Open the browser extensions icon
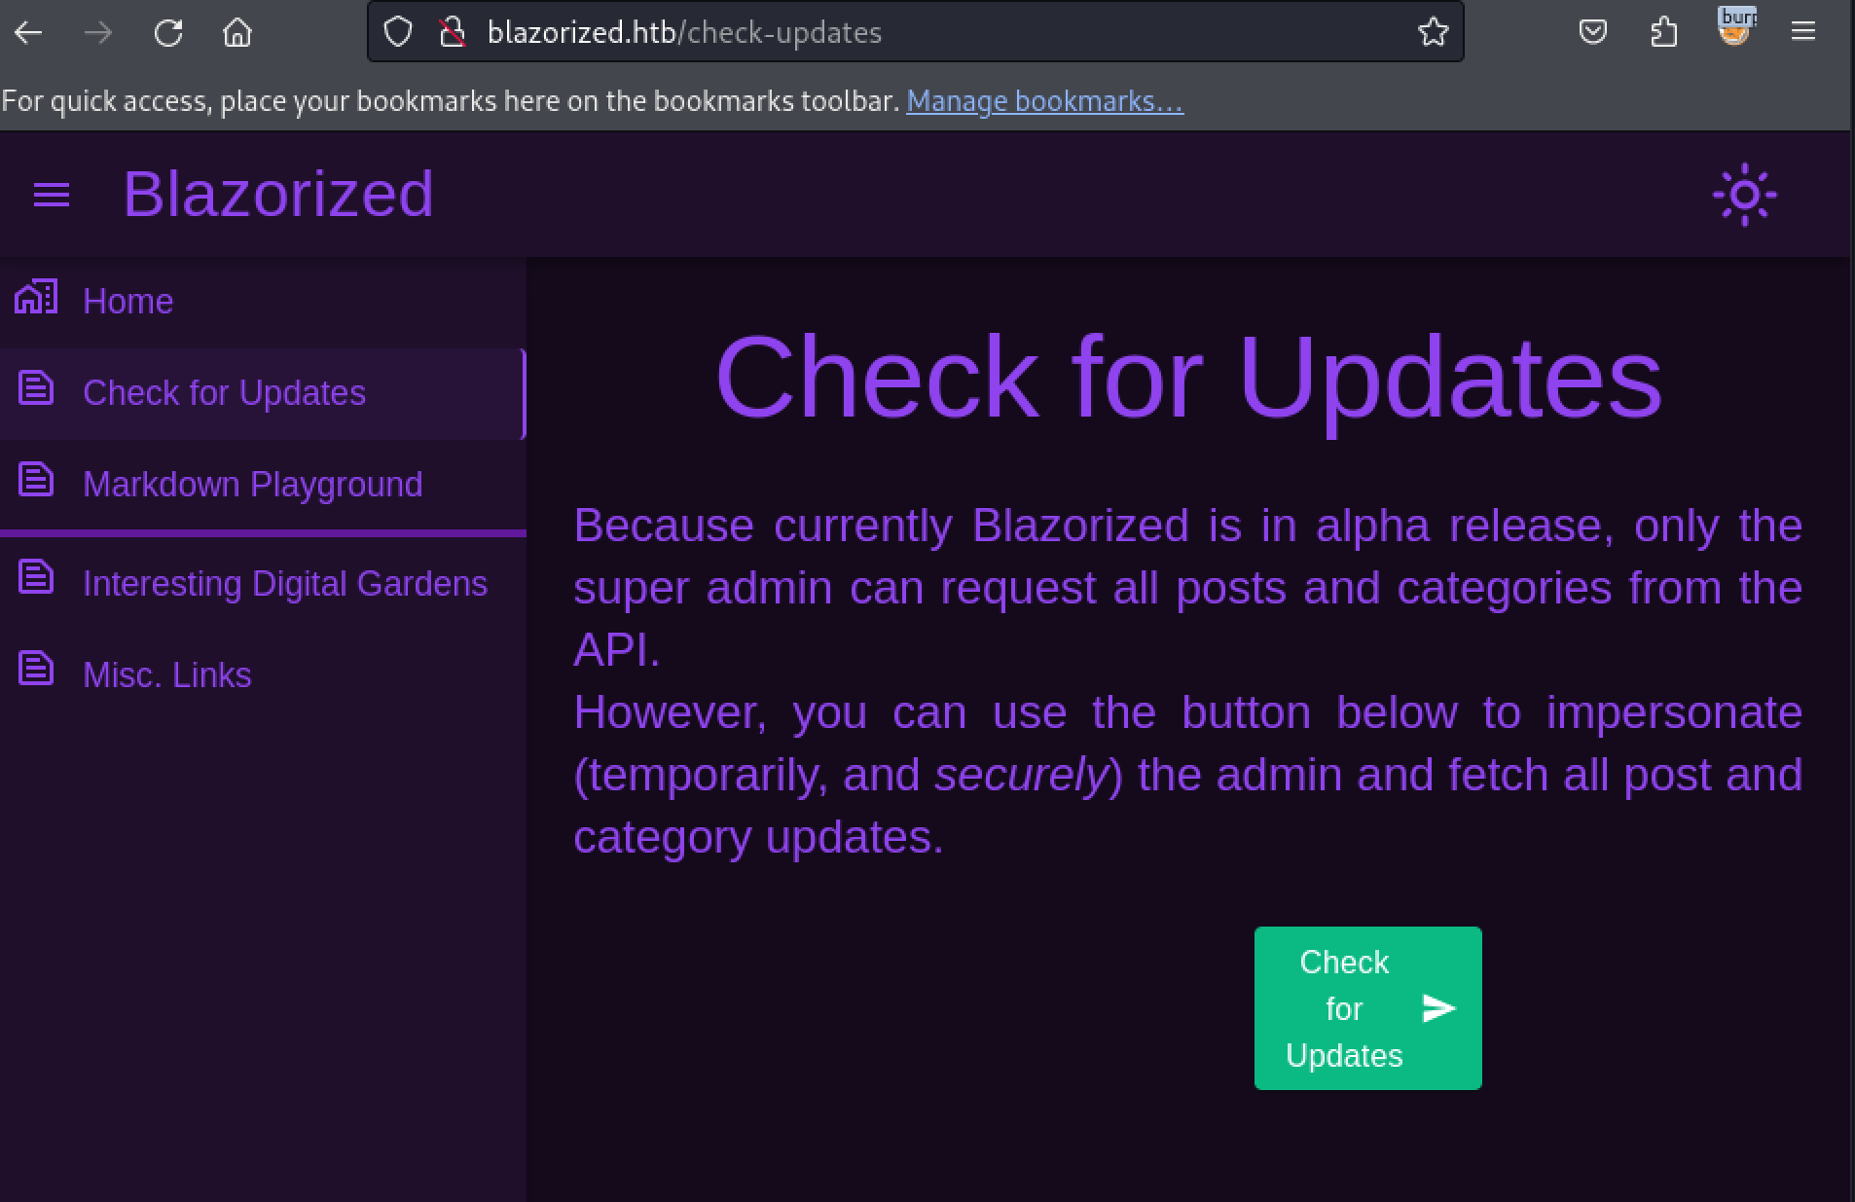This screenshot has height=1202, width=1855. point(1663,32)
